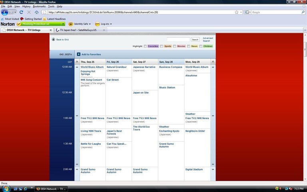Click previous days arrow at 1:00 AM row
Viewport: 307px width, 192px height.
[77, 116]
